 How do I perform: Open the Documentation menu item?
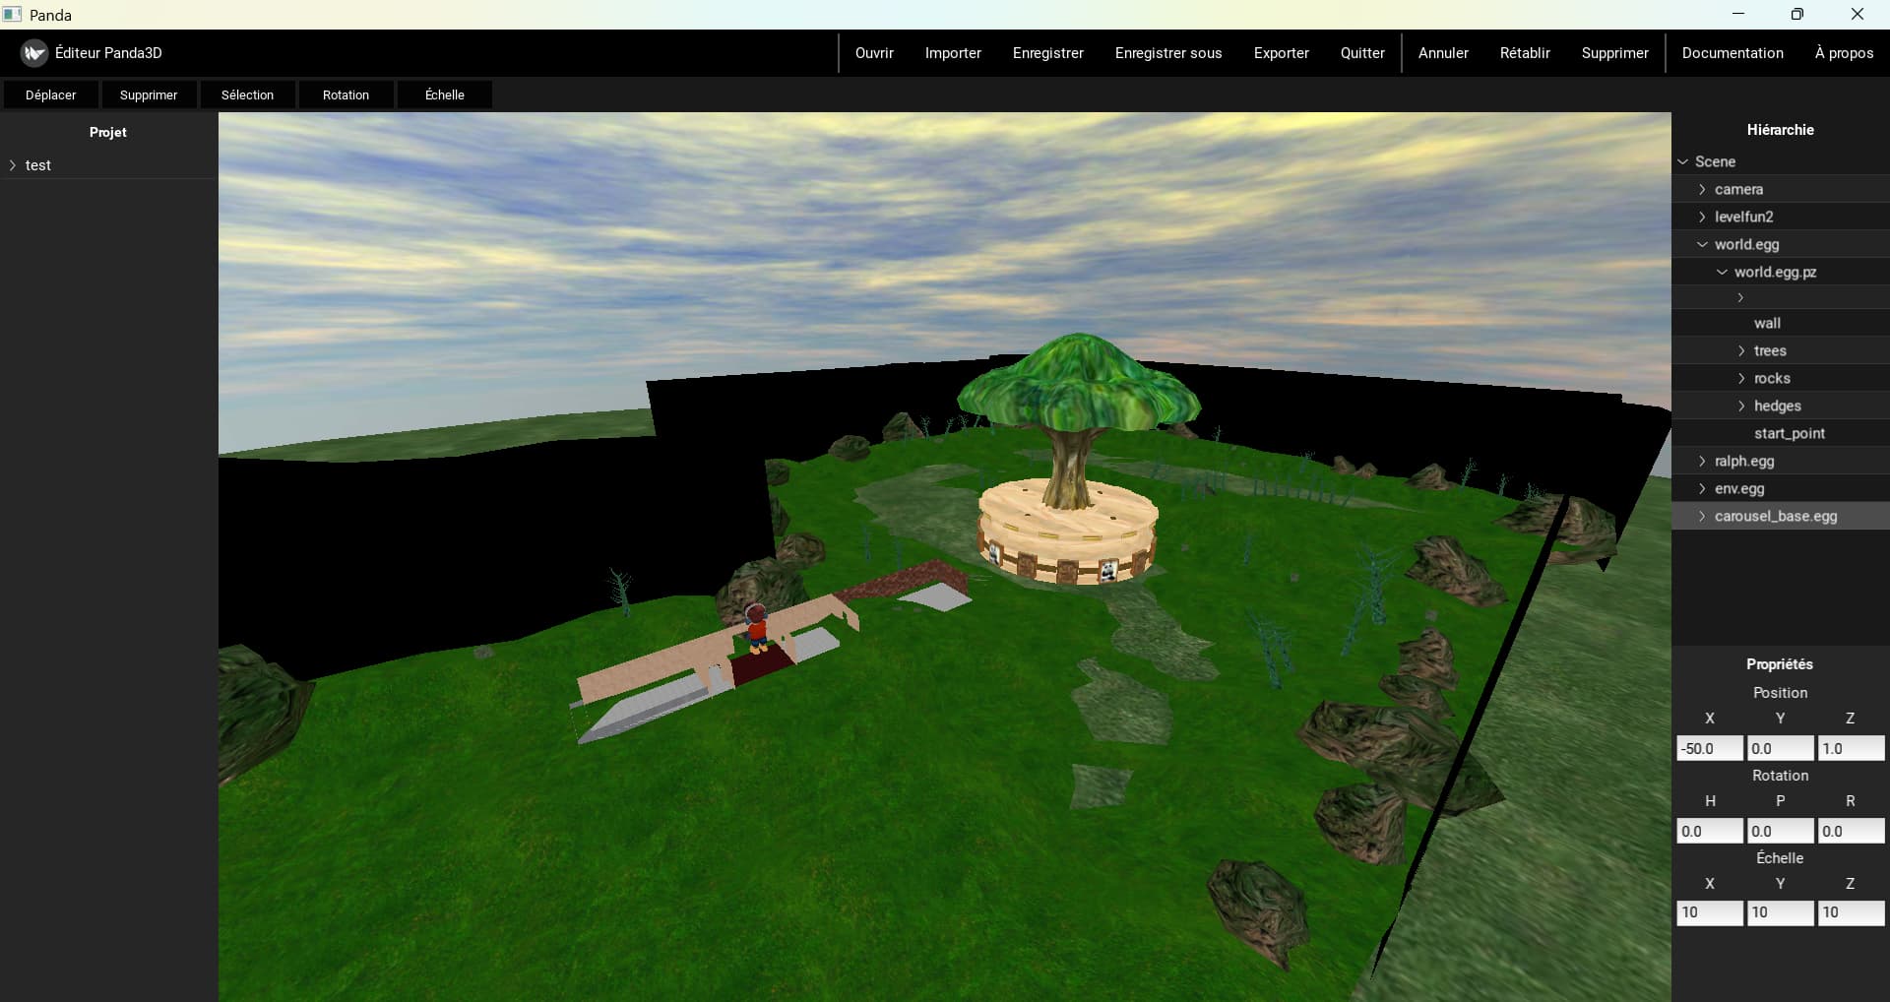point(1732,53)
